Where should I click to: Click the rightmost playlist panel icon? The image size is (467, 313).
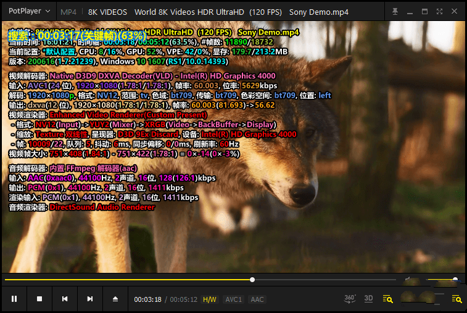tap(457, 299)
